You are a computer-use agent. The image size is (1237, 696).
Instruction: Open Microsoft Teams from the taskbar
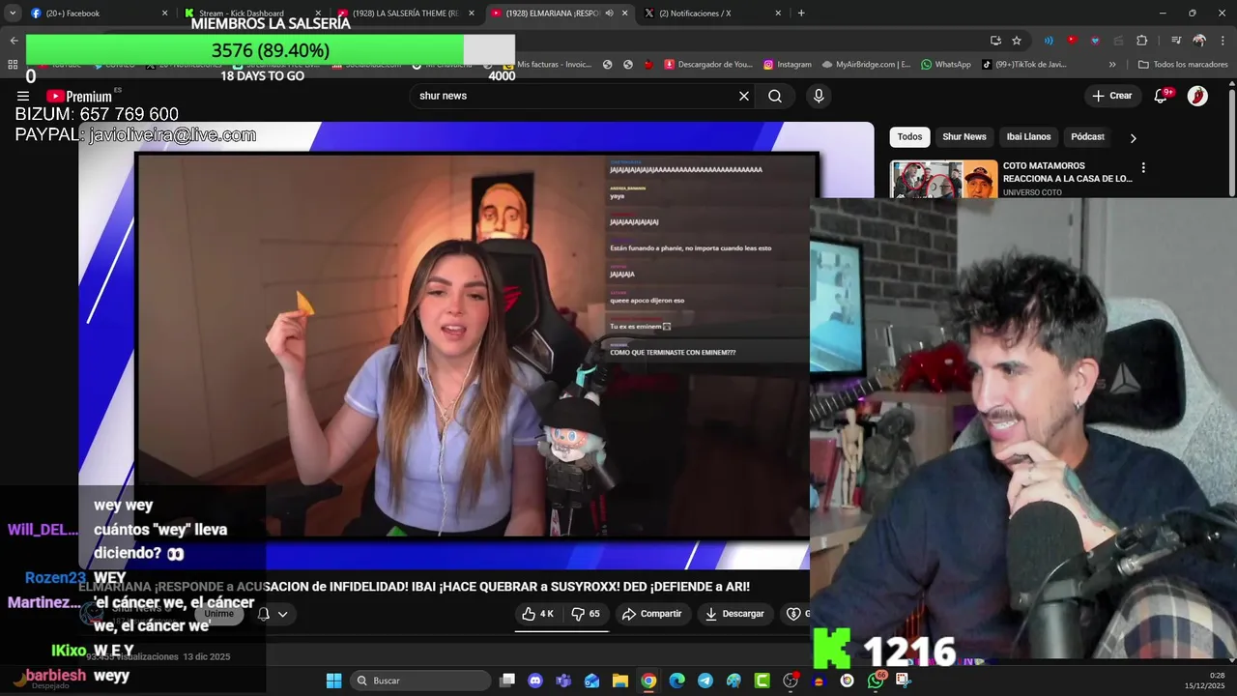pos(563,681)
